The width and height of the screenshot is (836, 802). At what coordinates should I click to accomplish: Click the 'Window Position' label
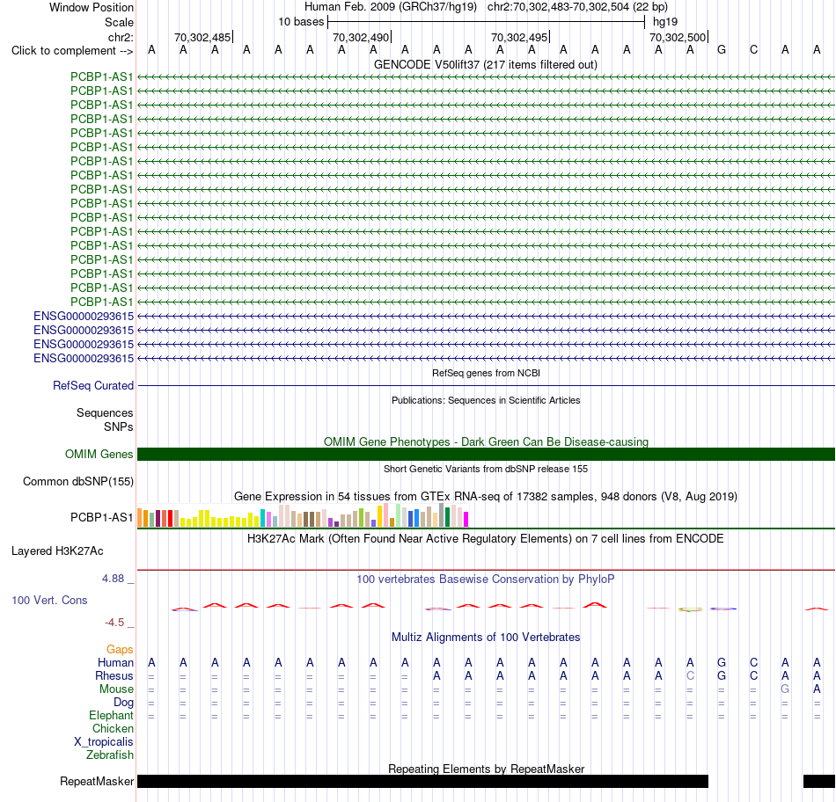pyautogui.click(x=92, y=7)
